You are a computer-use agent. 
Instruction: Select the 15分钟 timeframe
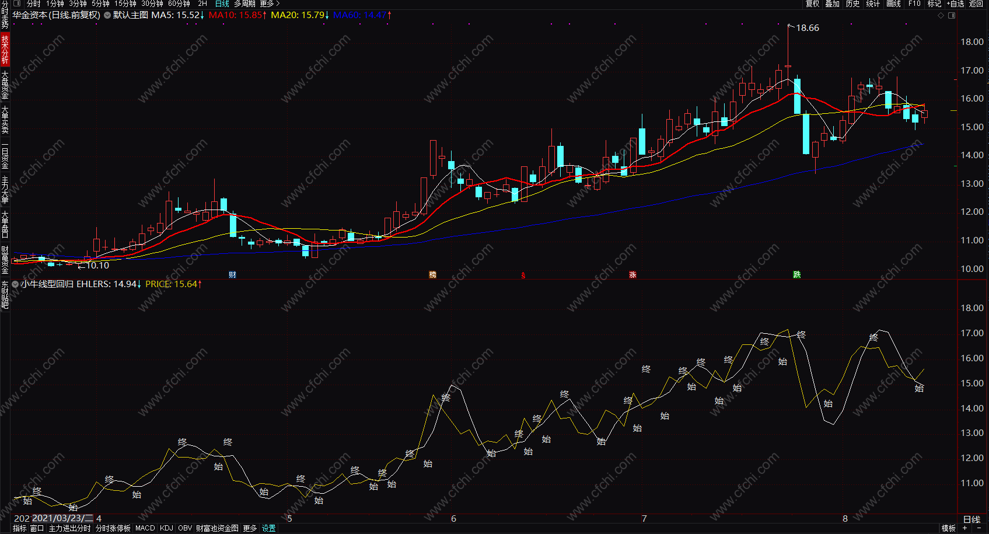click(x=125, y=4)
